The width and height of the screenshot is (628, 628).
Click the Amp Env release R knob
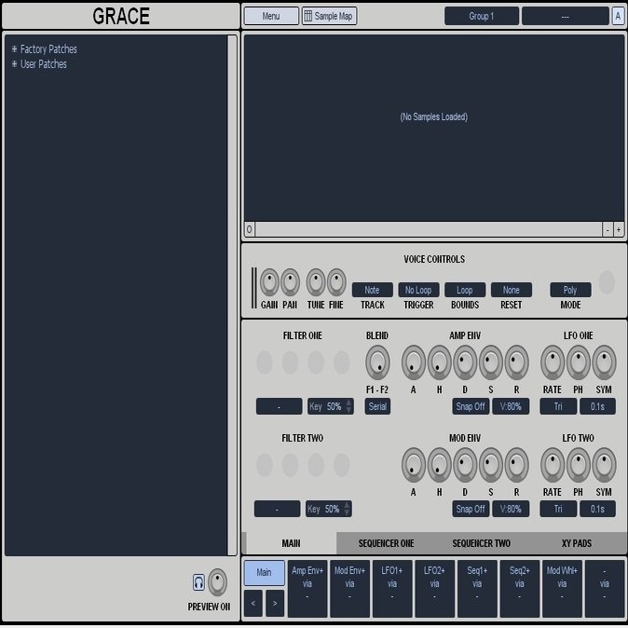pyautogui.click(x=517, y=362)
